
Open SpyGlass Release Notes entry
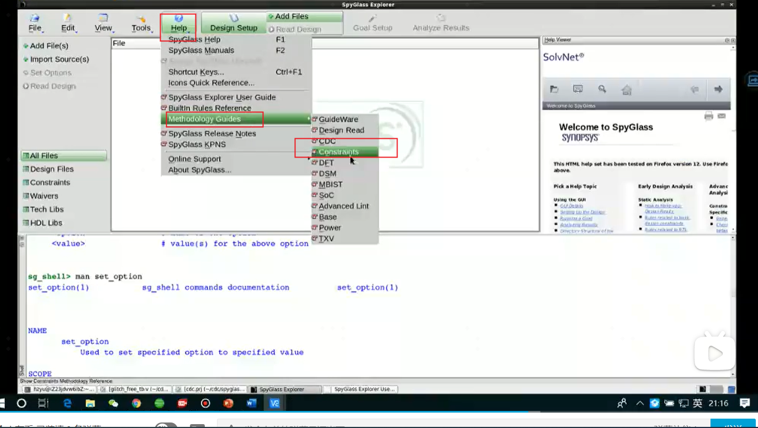pyautogui.click(x=236, y=133)
